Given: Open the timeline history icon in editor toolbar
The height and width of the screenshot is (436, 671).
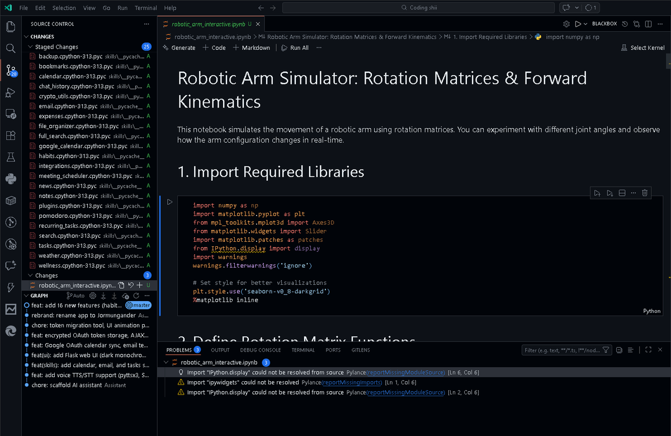Looking at the screenshot, I should (625, 24).
